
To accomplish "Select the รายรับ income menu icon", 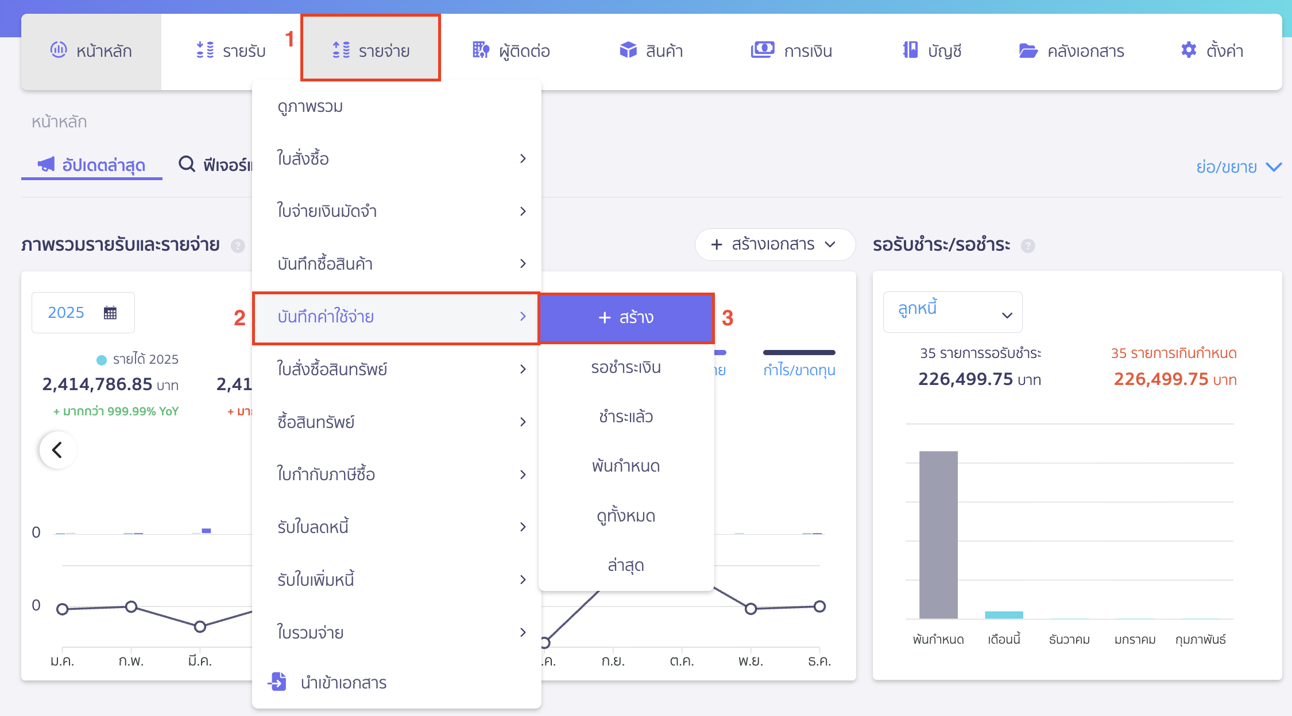I will [x=205, y=50].
